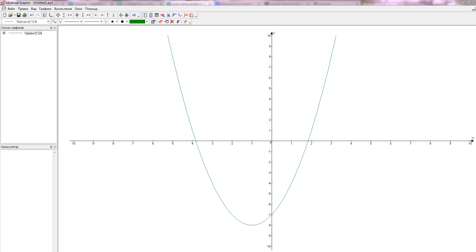Open the graph selection dropdown Y(x)=(x+1)^2-8
Viewport: 476px width, 252px height.
48,22
